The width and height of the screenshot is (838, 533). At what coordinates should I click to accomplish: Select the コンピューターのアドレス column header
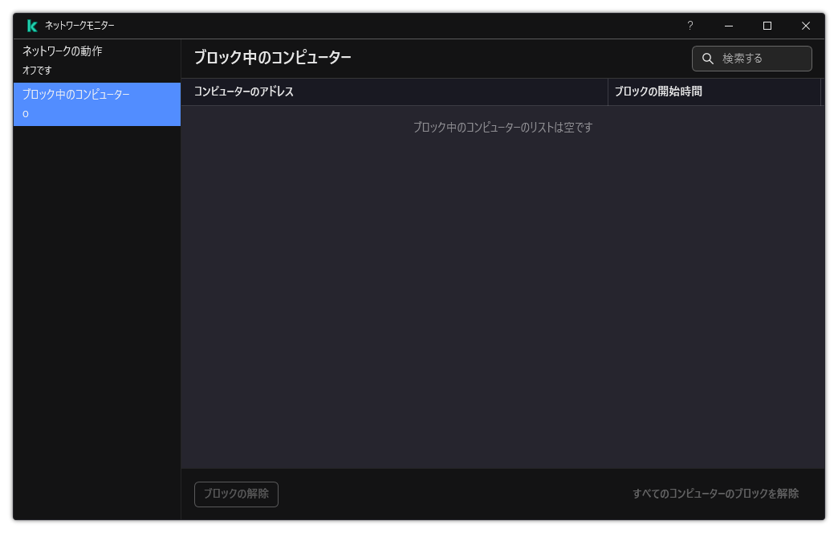(246, 91)
